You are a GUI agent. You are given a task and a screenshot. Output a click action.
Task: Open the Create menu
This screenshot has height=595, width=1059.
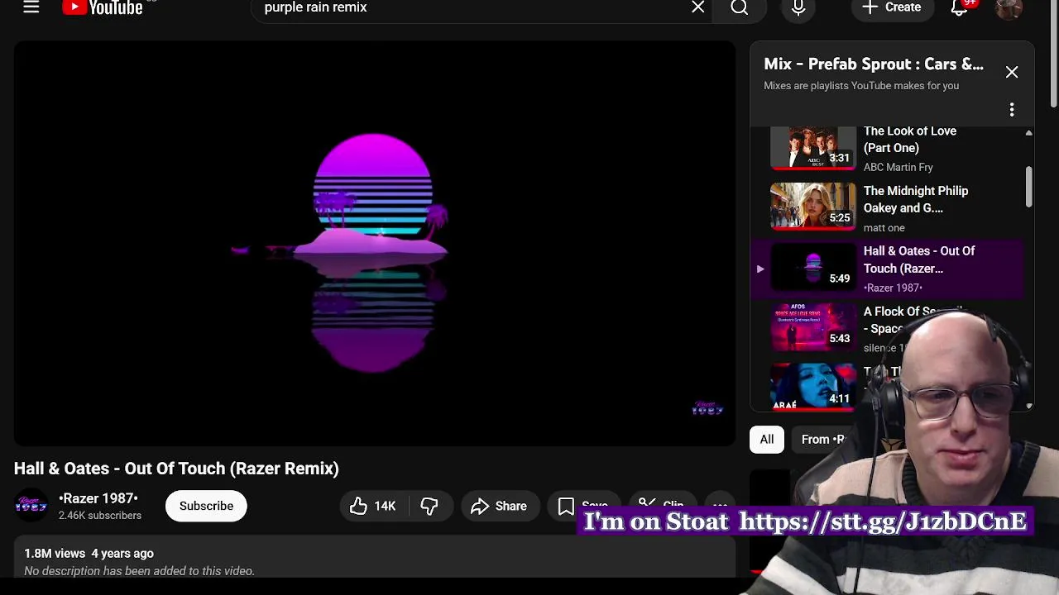point(892,7)
